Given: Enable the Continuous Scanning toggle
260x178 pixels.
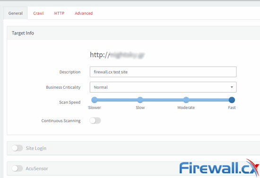Looking at the screenshot, I should pos(95,120).
